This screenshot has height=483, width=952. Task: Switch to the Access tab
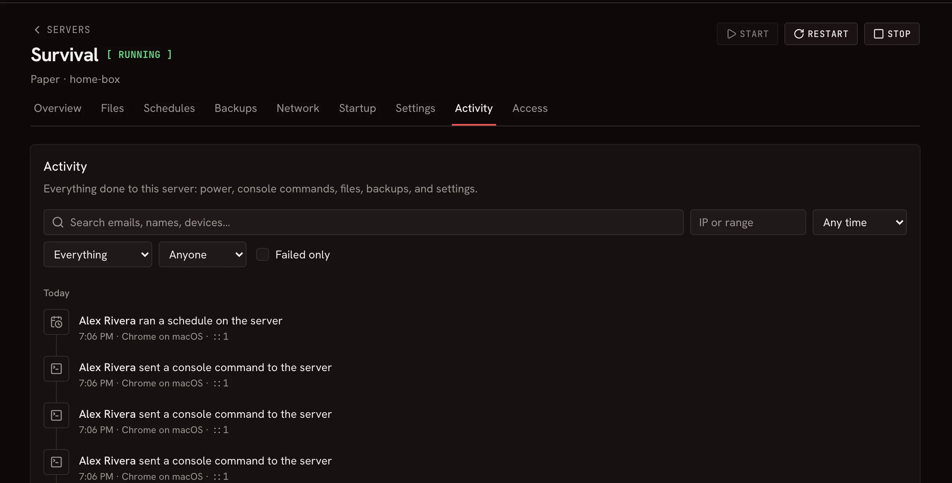pyautogui.click(x=530, y=108)
